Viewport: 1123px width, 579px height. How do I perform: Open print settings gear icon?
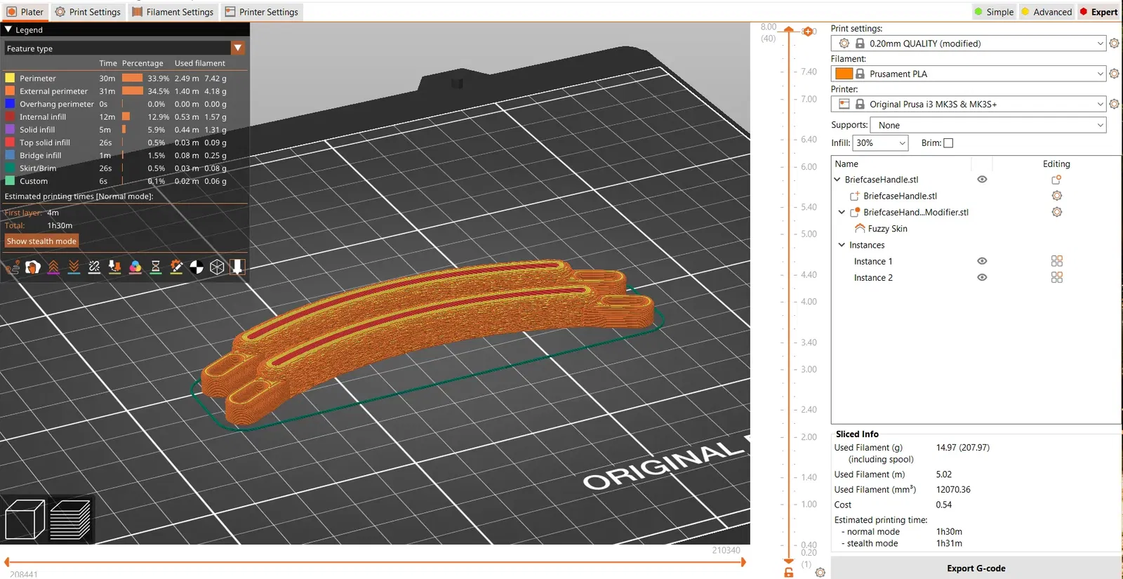pos(1114,44)
